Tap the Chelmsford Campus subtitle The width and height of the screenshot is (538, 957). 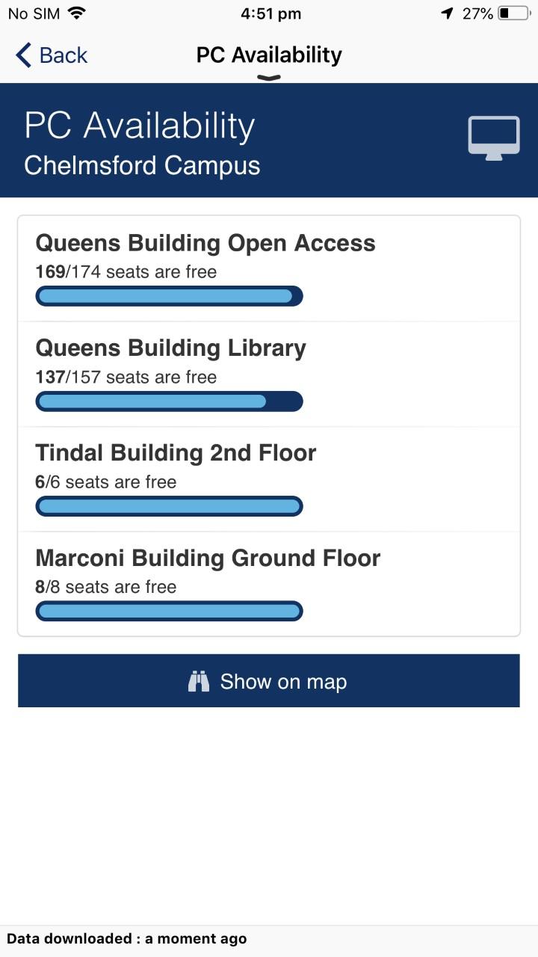[142, 165]
